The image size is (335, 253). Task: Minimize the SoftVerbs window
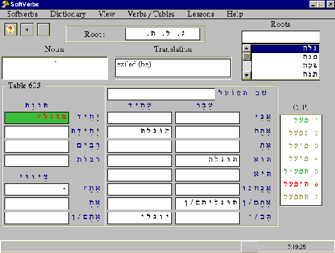[313, 4]
